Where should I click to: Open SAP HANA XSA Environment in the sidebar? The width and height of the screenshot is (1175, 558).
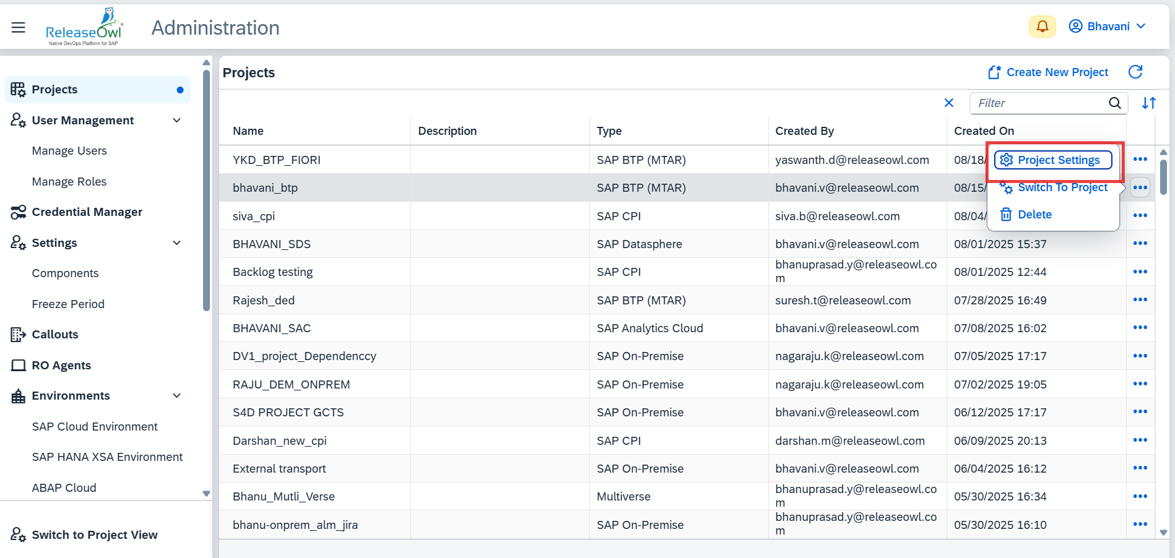[x=107, y=457]
